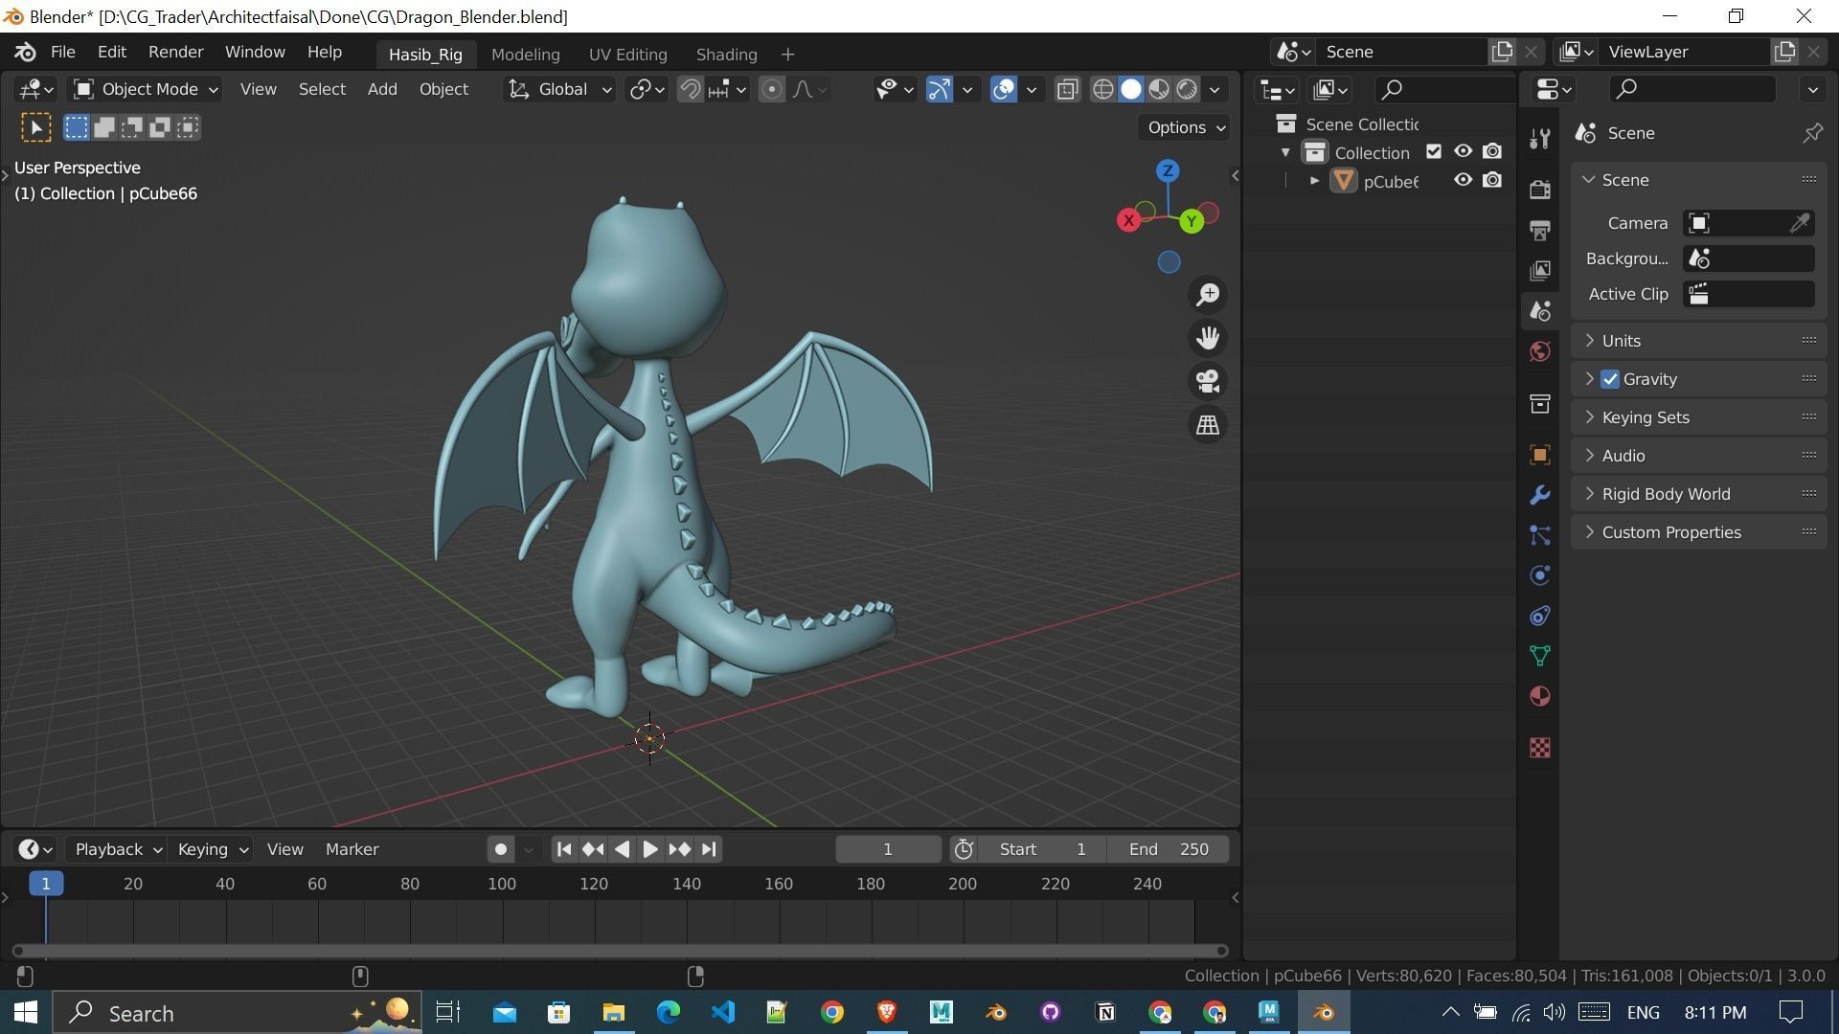Image resolution: width=1839 pixels, height=1034 pixels.
Task: Open the Object Constraints properties icon
Action: pyautogui.click(x=1540, y=616)
